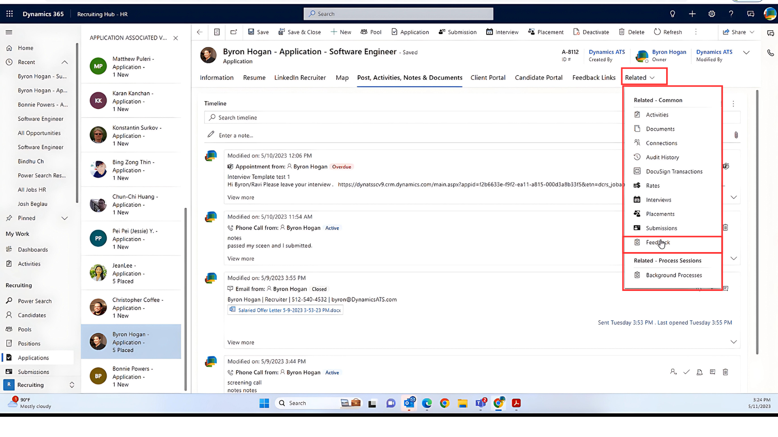Open the help question mark icon

(731, 14)
